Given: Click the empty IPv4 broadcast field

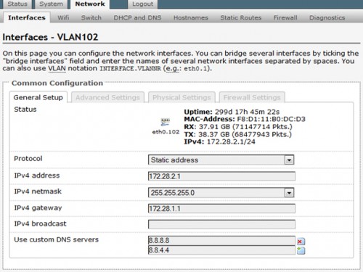Looking at the screenshot, I should [221, 224].
